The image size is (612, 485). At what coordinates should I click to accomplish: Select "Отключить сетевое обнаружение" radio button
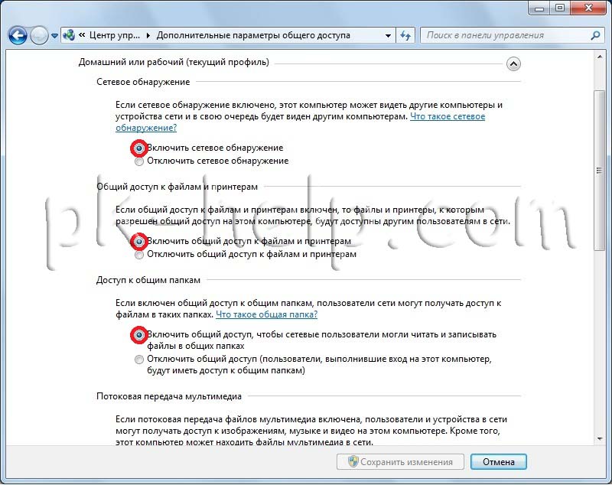[138, 161]
